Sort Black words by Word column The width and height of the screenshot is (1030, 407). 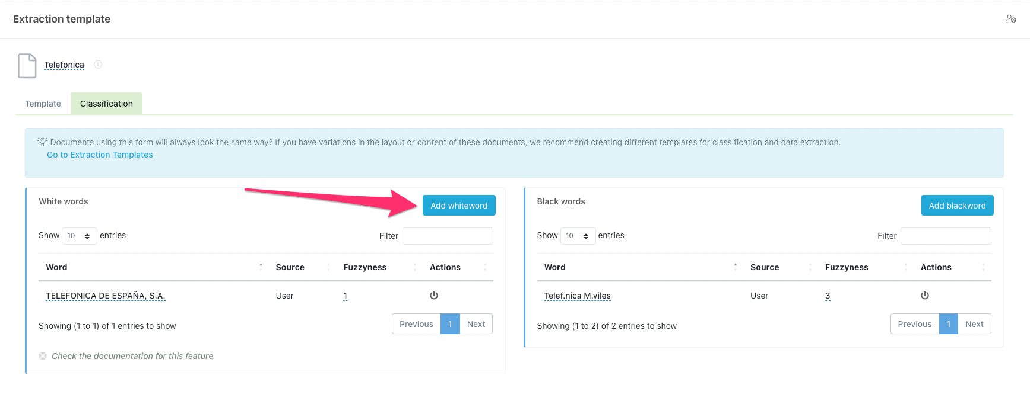[640, 267]
